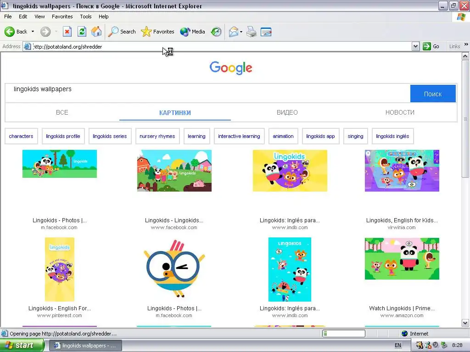Open the Search pane magnifier icon
This screenshot has height=352, width=470.
pos(113,32)
